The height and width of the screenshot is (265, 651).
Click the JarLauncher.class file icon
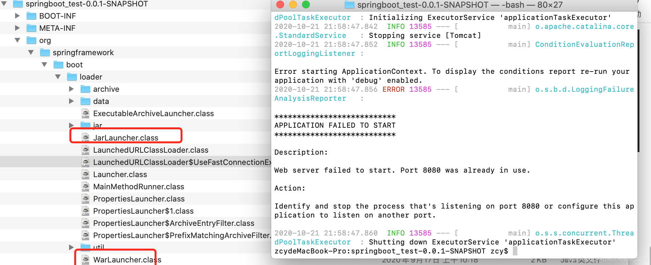[x=85, y=138]
